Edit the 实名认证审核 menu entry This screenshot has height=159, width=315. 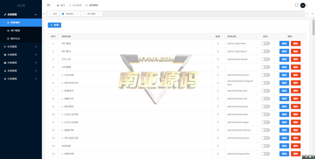coord(284,122)
